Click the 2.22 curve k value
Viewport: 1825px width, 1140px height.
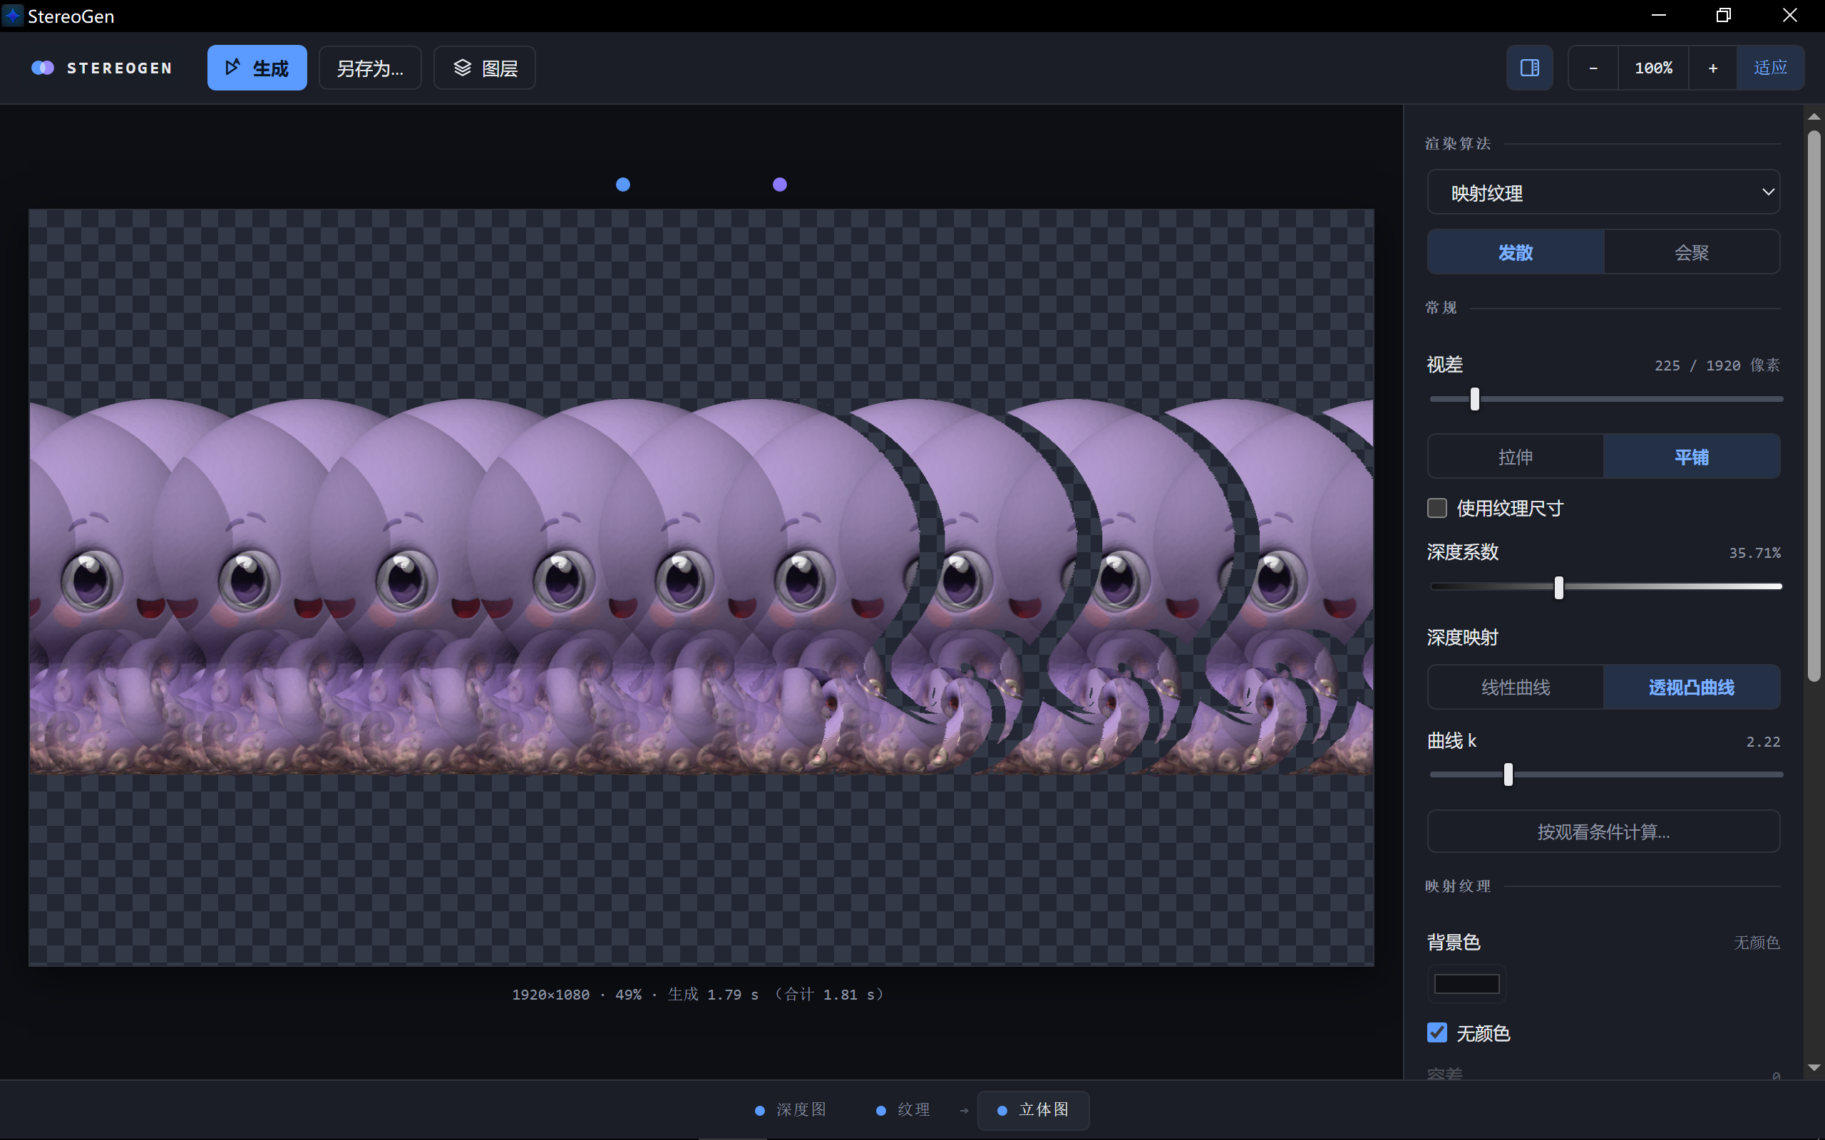(x=1763, y=742)
